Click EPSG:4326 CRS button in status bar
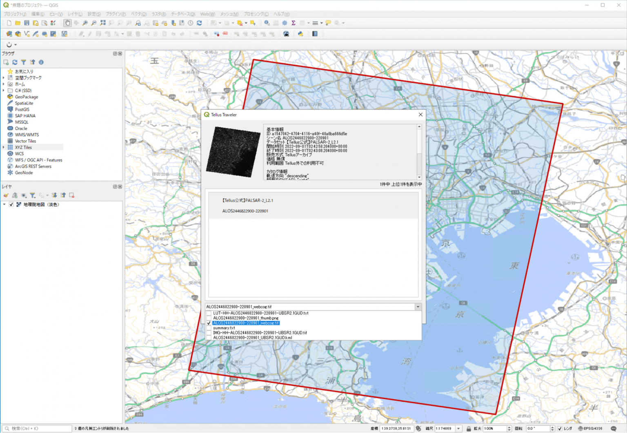 (590, 429)
